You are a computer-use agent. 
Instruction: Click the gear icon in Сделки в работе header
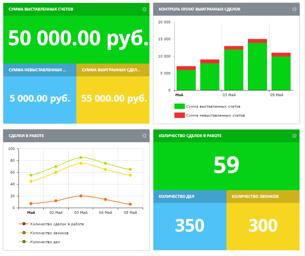tap(144, 136)
